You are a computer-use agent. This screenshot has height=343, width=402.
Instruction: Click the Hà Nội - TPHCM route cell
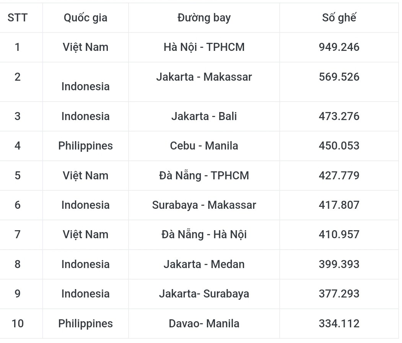click(204, 47)
